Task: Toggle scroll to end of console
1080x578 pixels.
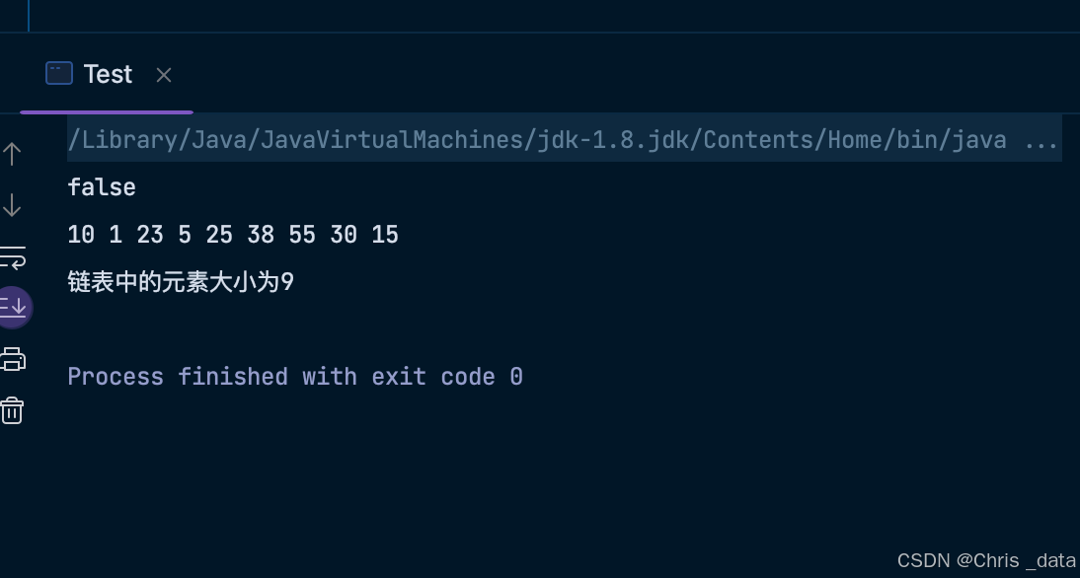Action: pos(13,307)
